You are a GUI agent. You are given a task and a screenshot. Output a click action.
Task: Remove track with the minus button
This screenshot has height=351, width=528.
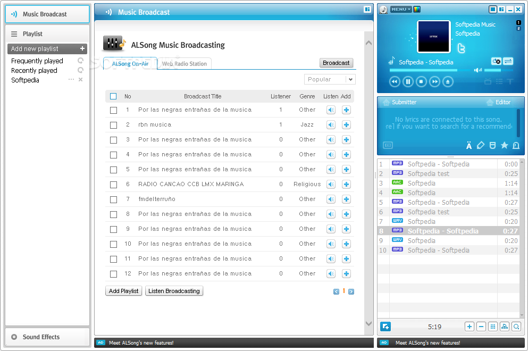pyautogui.click(x=481, y=327)
